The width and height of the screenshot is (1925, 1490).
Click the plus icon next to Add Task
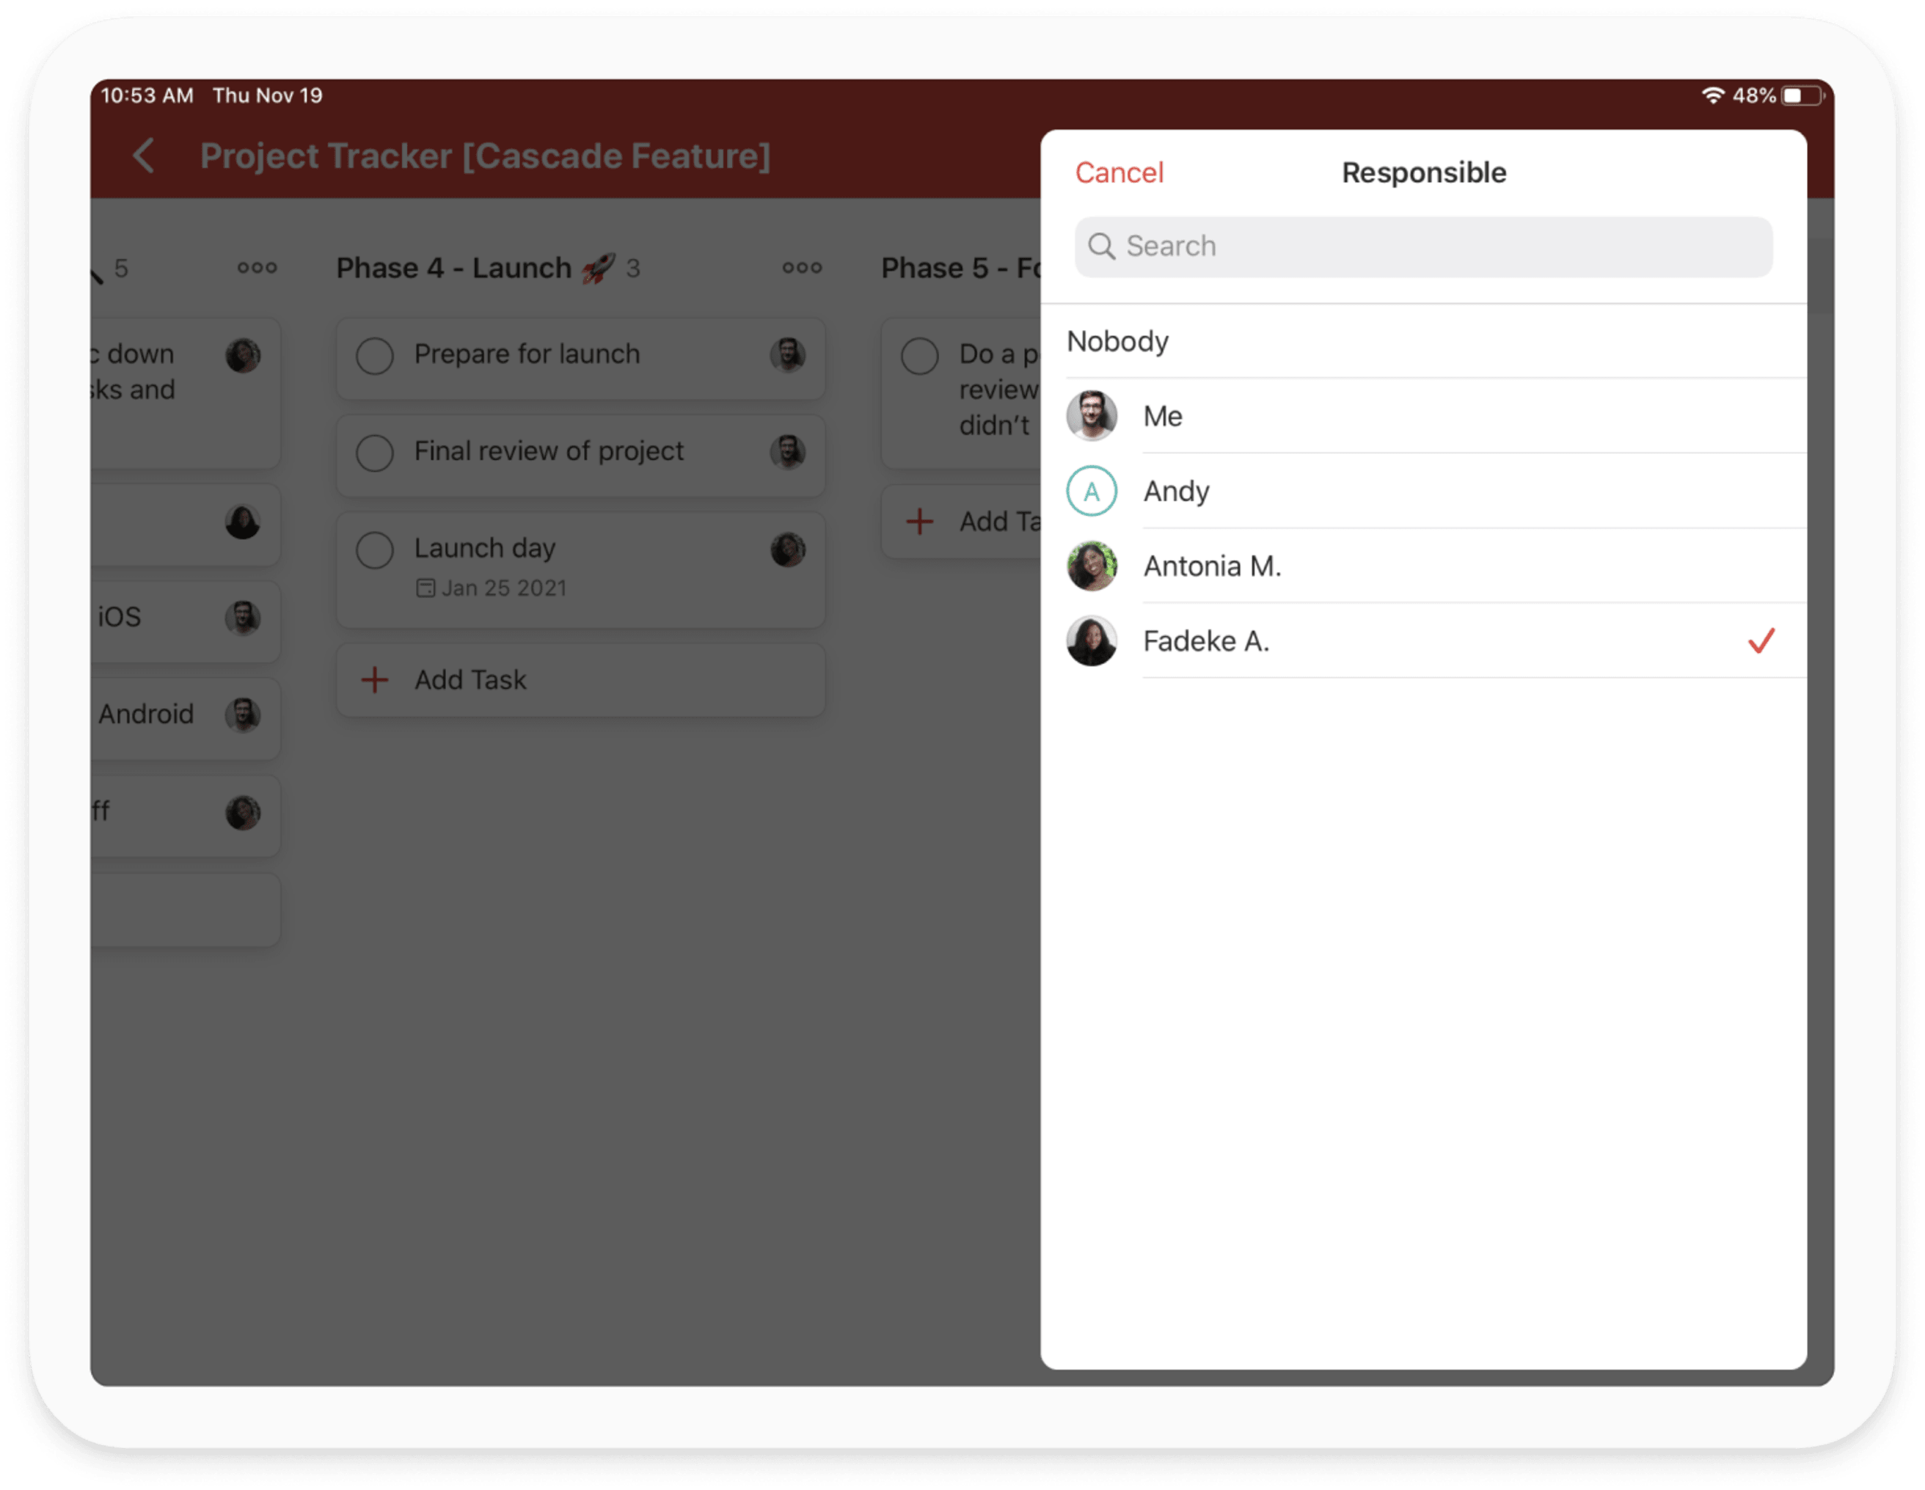(375, 679)
